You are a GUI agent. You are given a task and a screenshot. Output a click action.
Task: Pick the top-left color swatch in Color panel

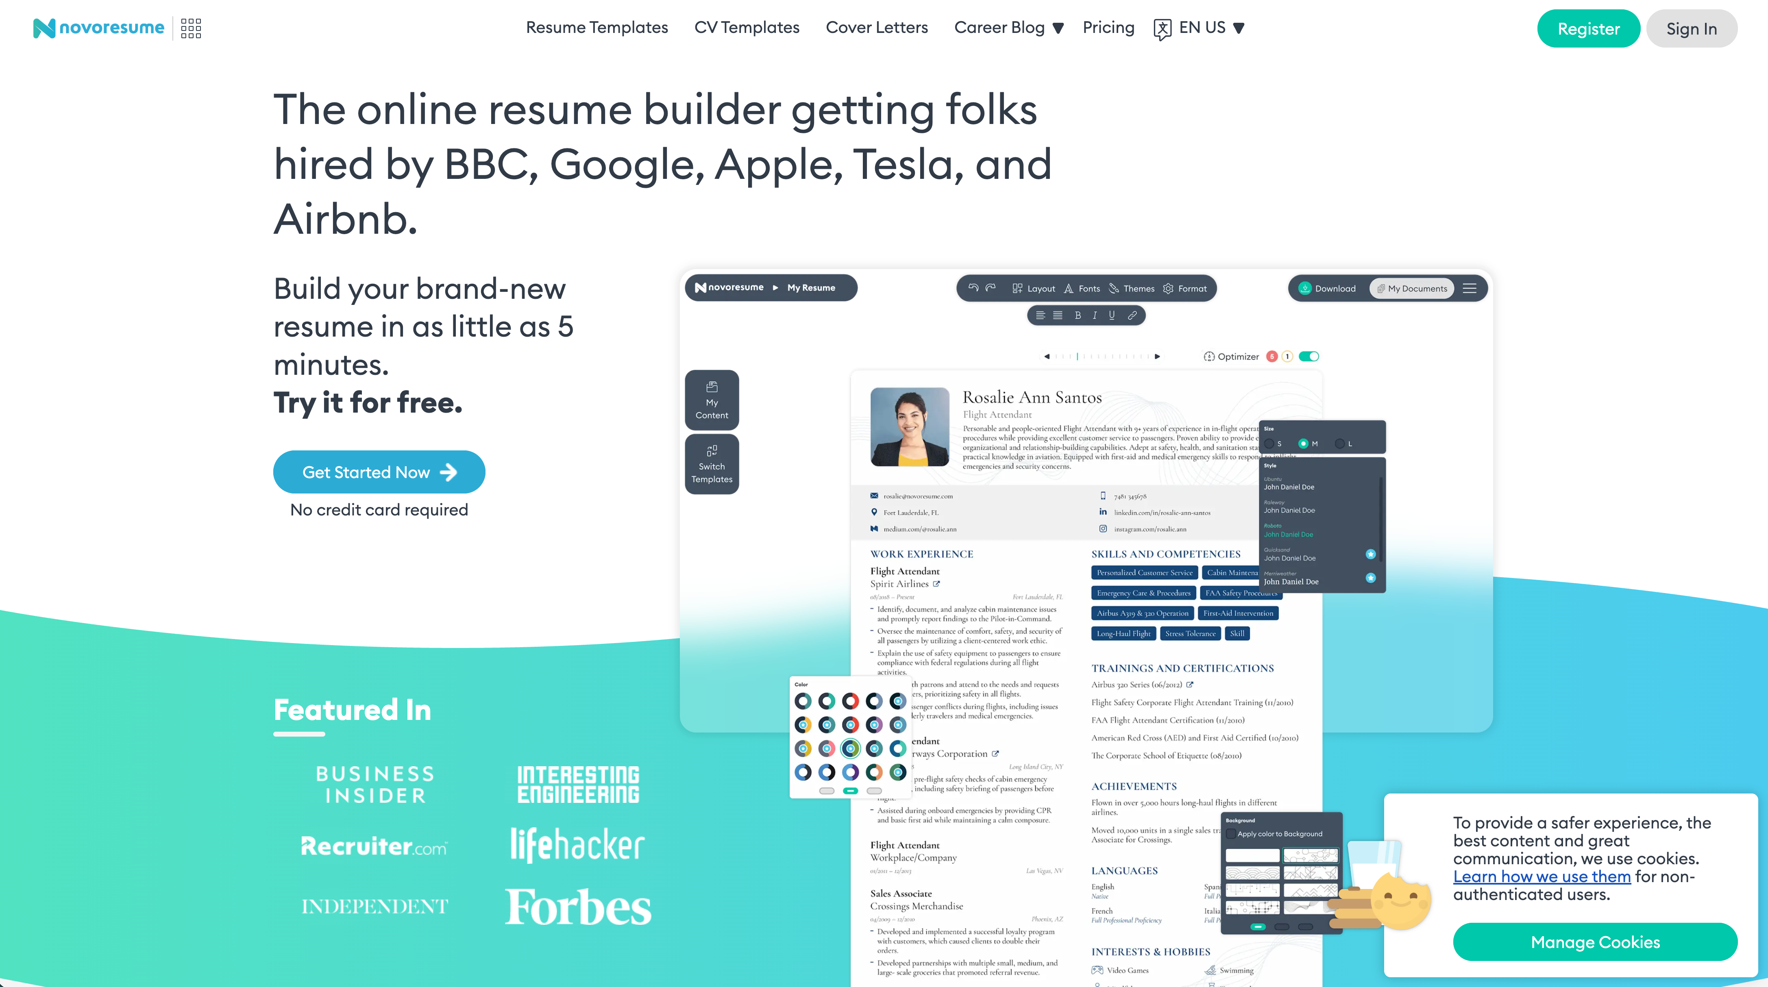[803, 701]
